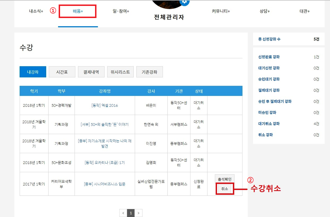Image resolution: width=330 pixels, height=217 pixels.
Task: Select the 기존강좌 tab
Action: pyautogui.click(x=149, y=72)
